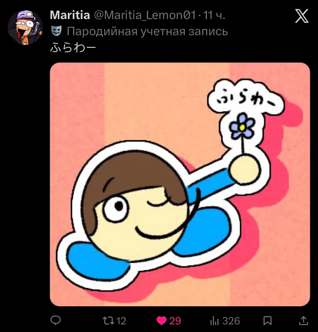Click the "11 ч." timestamp
This screenshot has height=332, width=318.
pyautogui.click(x=214, y=16)
